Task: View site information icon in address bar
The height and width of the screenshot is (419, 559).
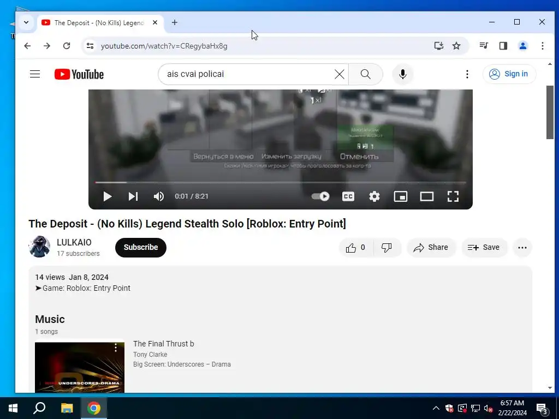Action: [x=90, y=46]
